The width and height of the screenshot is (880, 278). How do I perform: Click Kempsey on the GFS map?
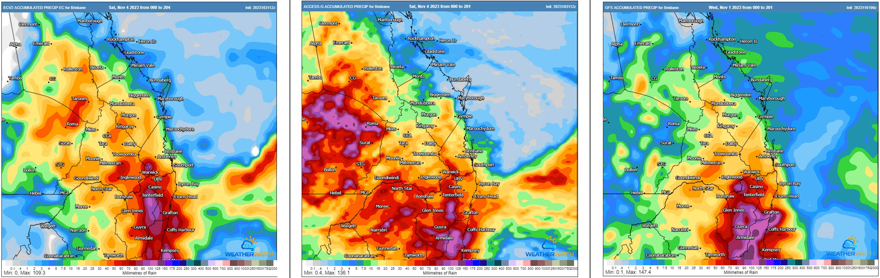coord(771,250)
